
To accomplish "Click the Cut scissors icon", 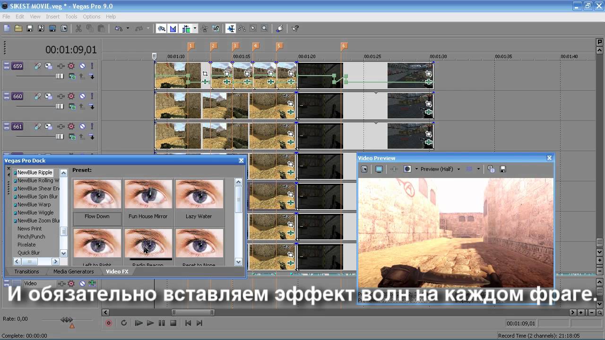I will 78,29.
